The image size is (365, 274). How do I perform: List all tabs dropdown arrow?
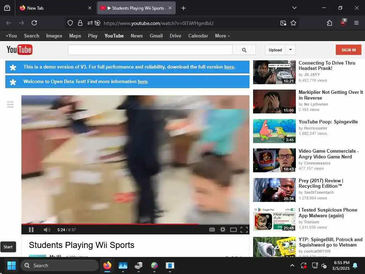pyautogui.click(x=294, y=8)
